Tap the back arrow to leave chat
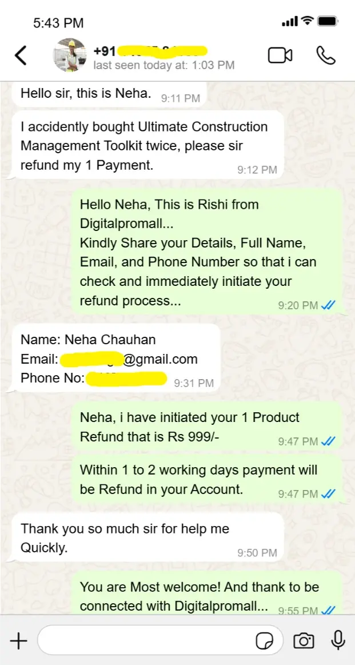This screenshot has width=355, height=665. [21, 55]
